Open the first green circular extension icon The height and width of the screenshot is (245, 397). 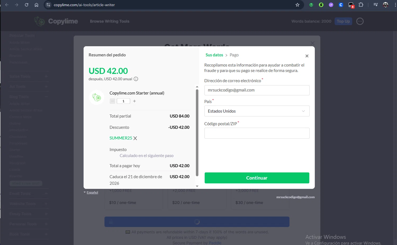click(x=311, y=5)
